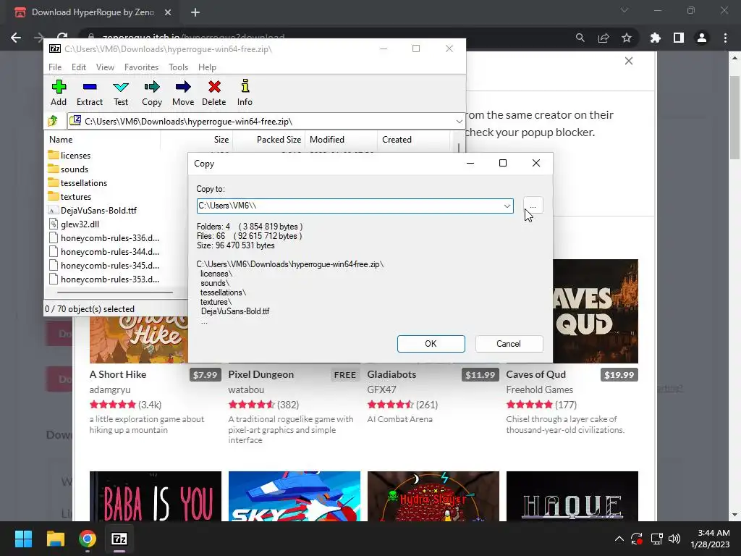Select honeycomb-rules-336 file
The width and height of the screenshot is (741, 556).
coord(104,237)
